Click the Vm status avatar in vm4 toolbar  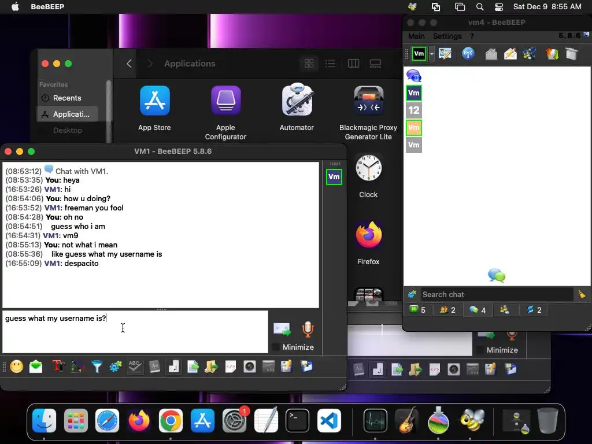(x=419, y=54)
